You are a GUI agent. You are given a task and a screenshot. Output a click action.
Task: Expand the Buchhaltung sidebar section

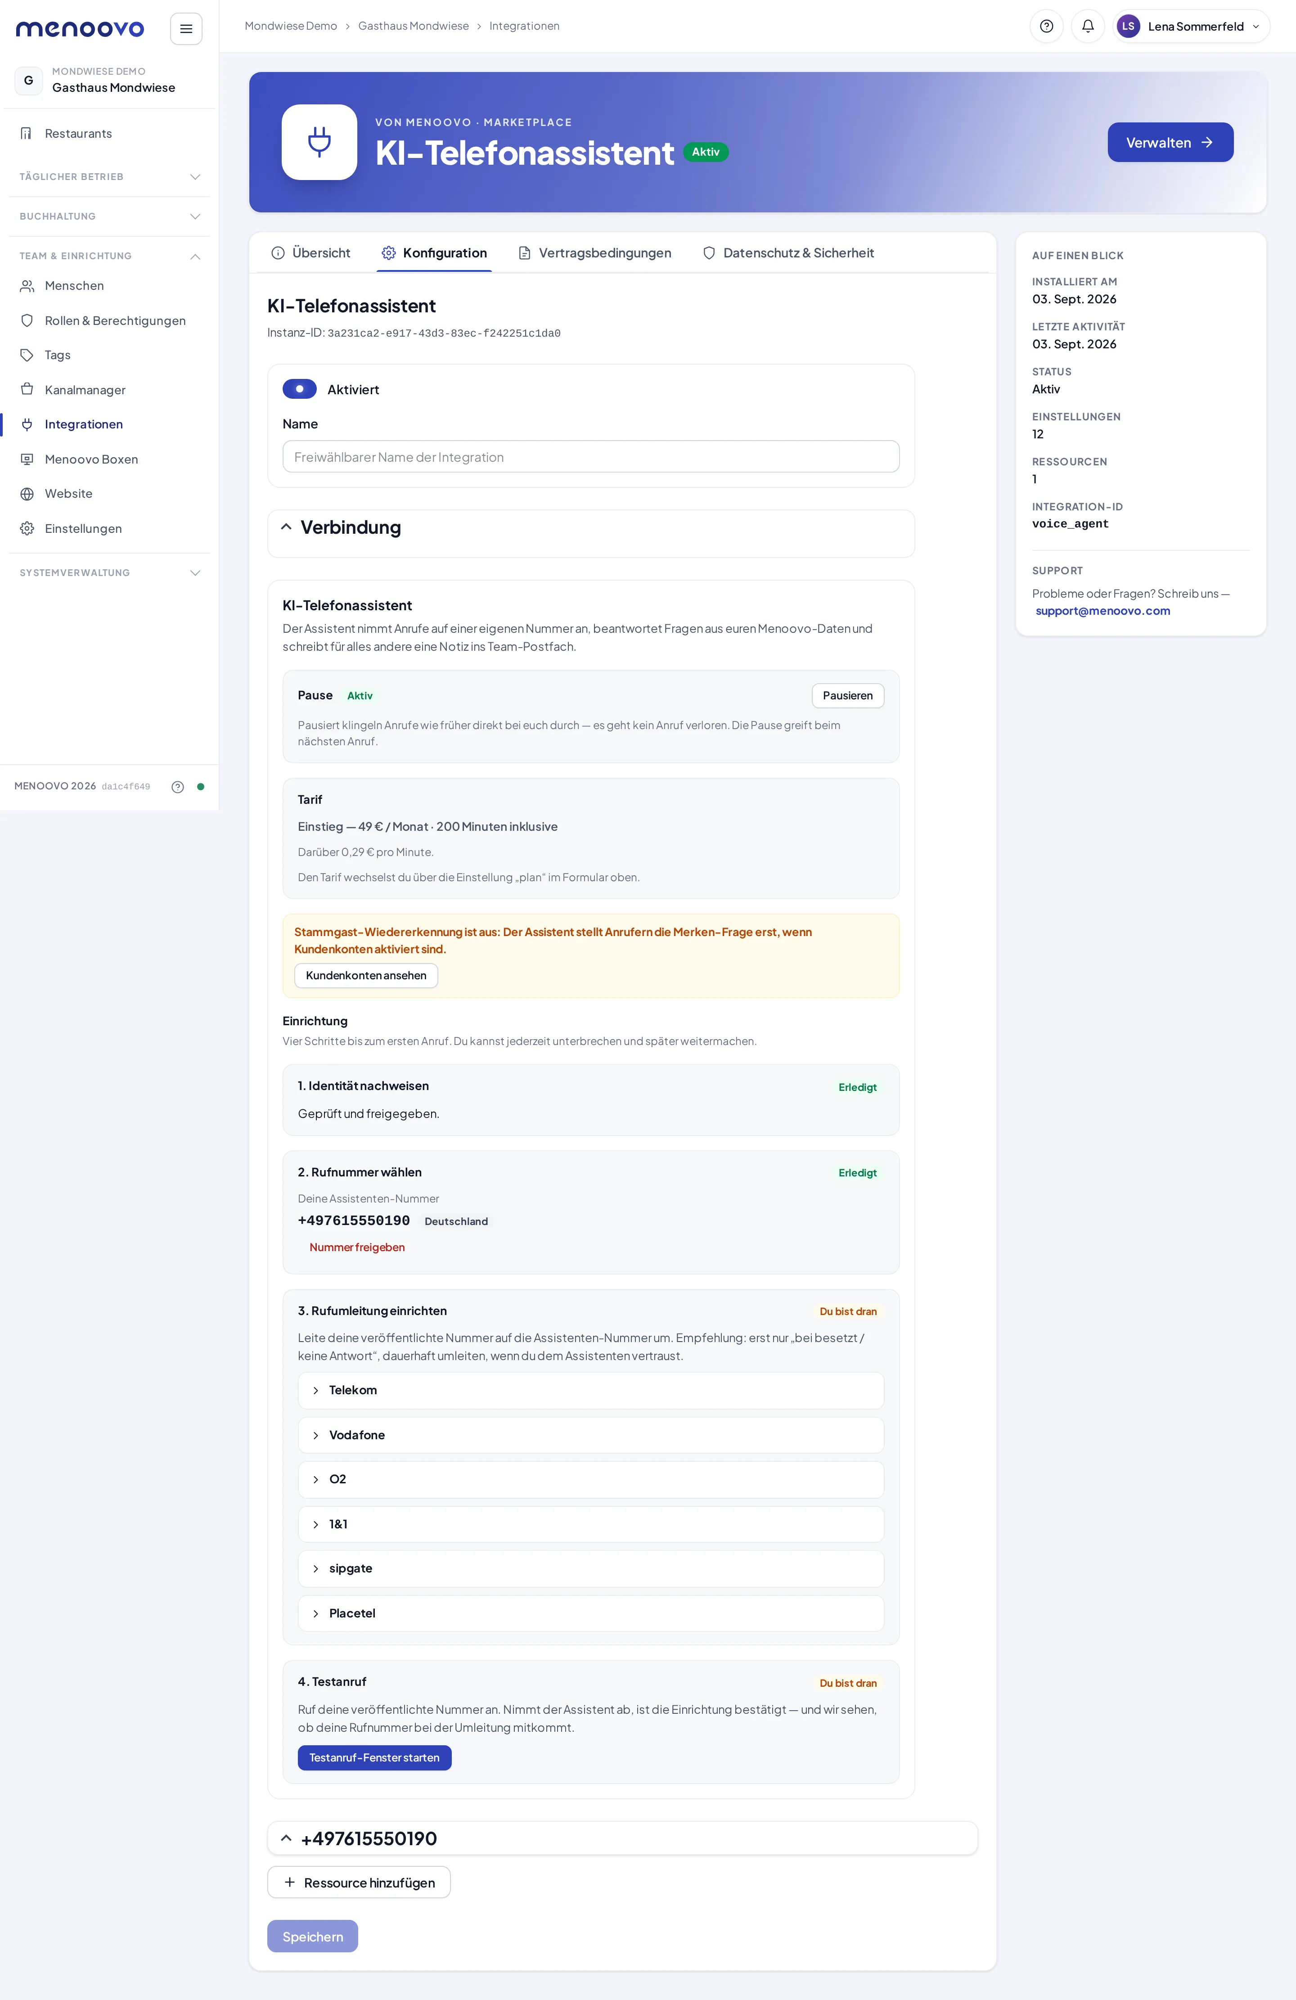[x=109, y=216]
